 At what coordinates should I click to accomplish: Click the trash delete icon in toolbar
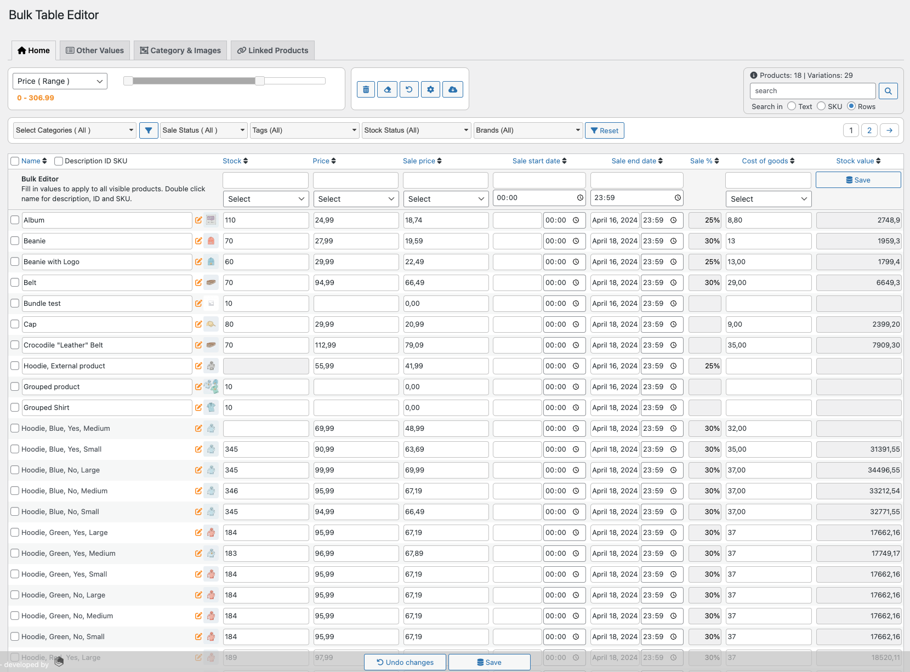click(x=366, y=89)
